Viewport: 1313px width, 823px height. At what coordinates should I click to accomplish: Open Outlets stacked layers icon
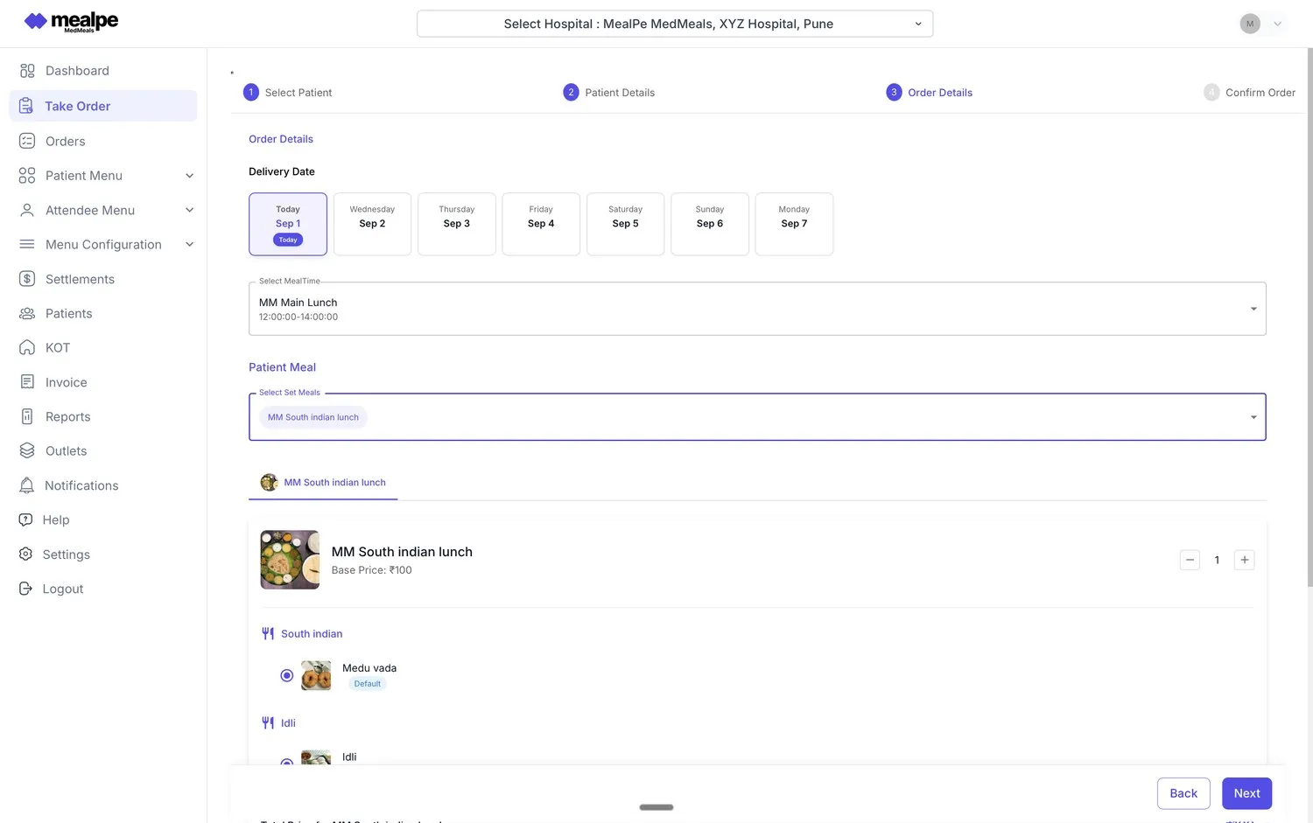click(x=27, y=450)
